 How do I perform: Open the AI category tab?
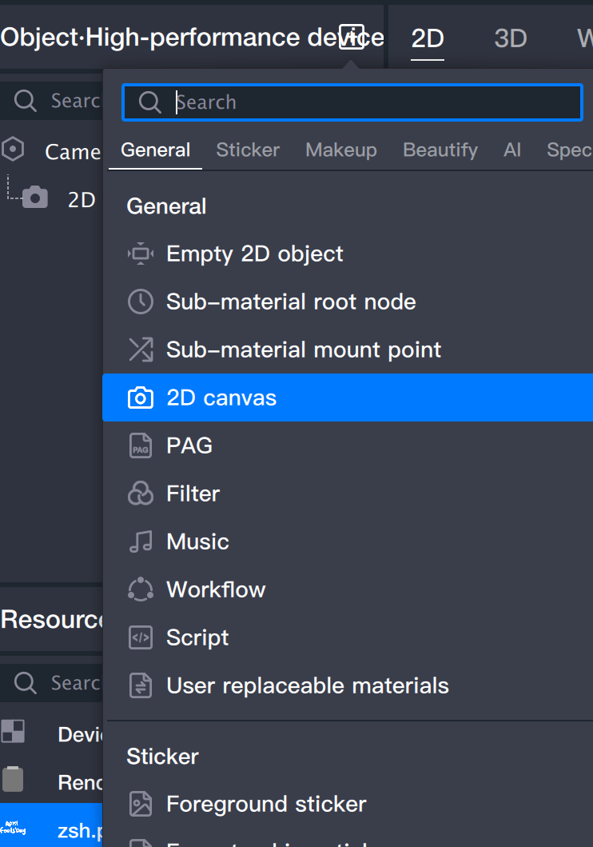pos(512,150)
